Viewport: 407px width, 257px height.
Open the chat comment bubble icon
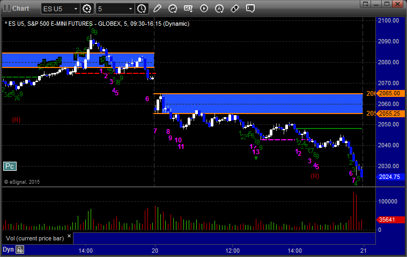click(x=250, y=9)
